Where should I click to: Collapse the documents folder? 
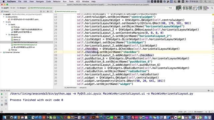[4, 17]
